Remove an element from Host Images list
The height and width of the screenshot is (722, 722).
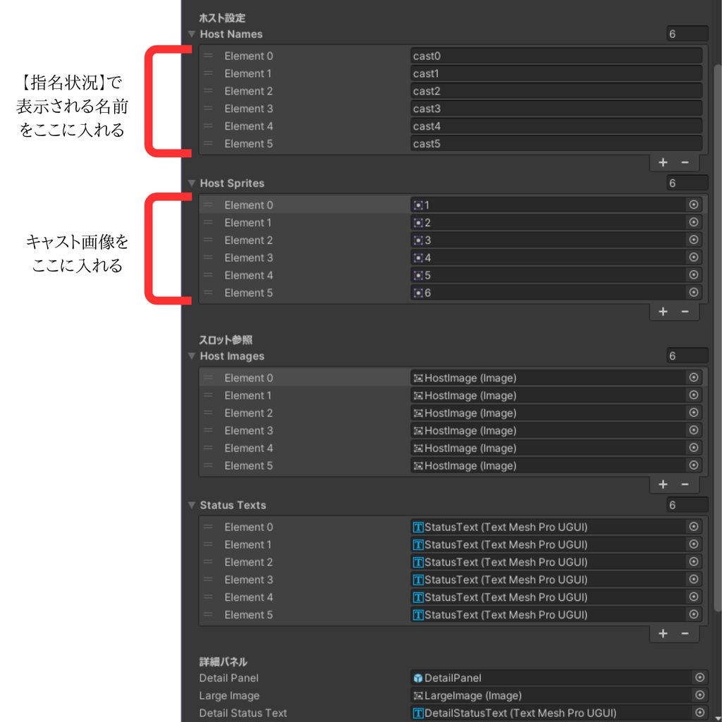point(685,484)
